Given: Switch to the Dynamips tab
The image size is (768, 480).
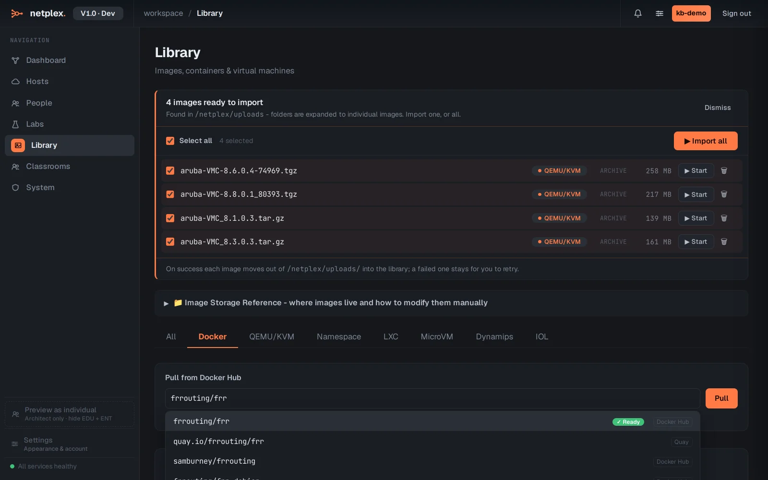Looking at the screenshot, I should pos(494,336).
